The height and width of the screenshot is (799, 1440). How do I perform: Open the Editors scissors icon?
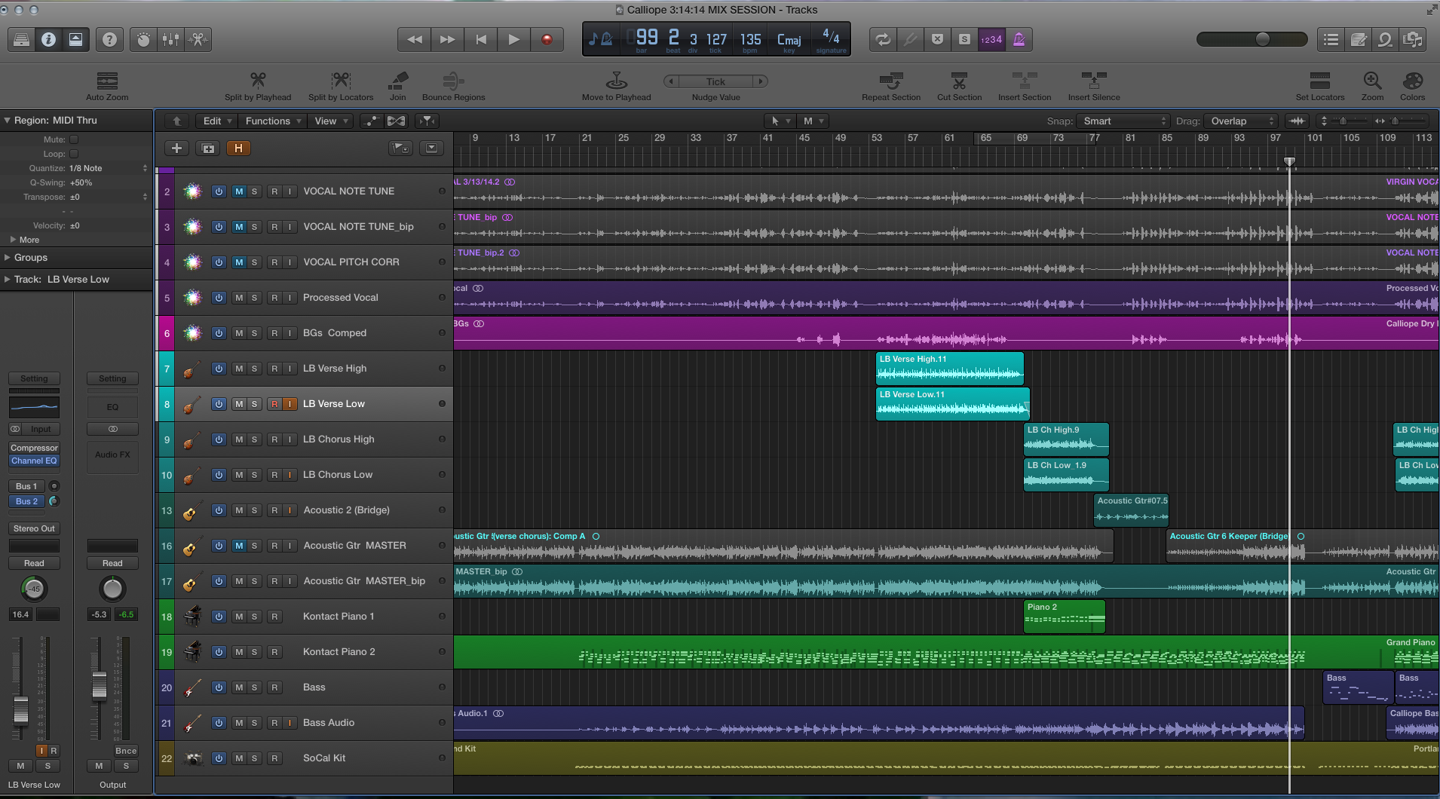pos(198,39)
